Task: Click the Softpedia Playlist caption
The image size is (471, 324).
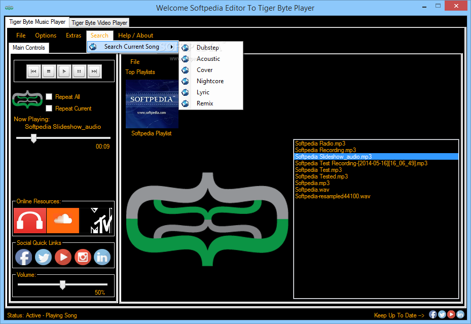Action: coord(152,133)
